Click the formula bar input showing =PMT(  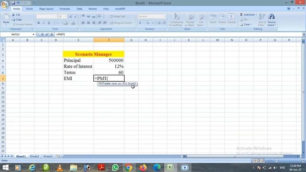point(178,34)
